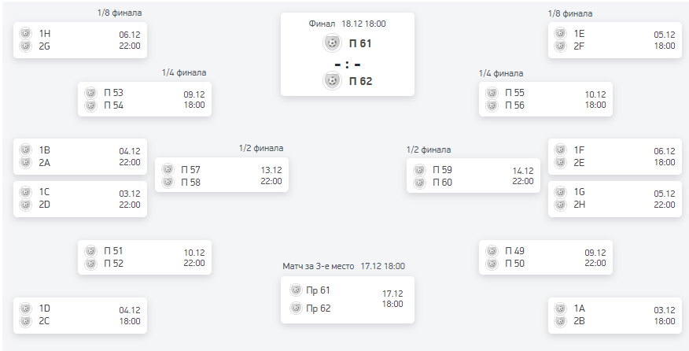
Task: Open the П 53 team label
Action: pyautogui.click(x=113, y=93)
